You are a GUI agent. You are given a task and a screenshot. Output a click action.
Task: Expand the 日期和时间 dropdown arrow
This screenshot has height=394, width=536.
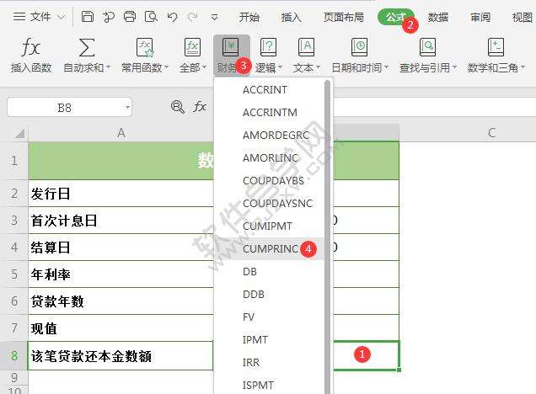(386, 67)
